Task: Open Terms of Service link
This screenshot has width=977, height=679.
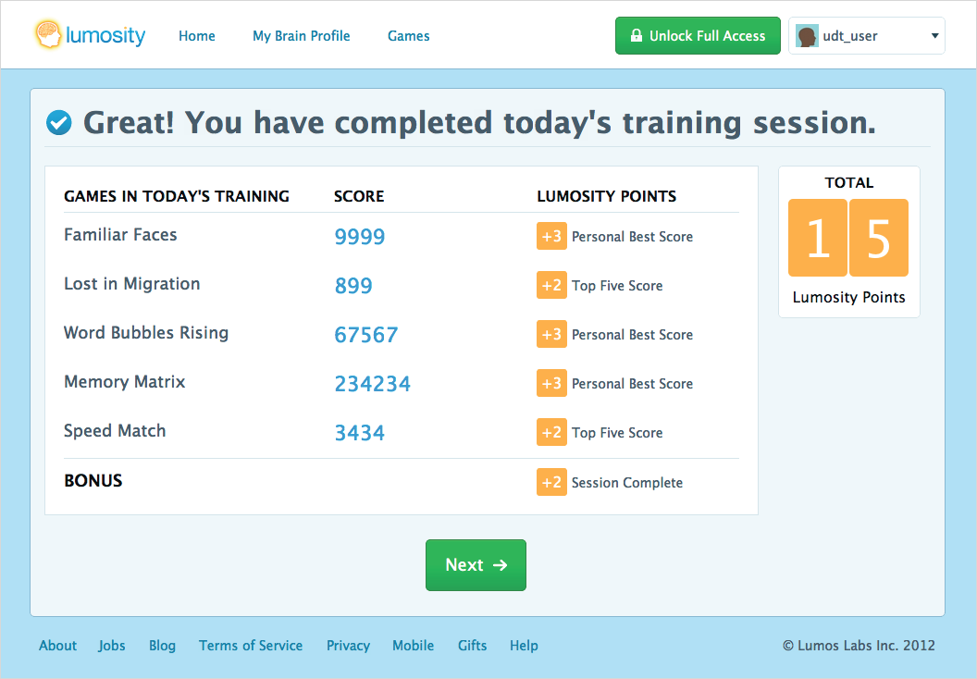Action: (251, 646)
